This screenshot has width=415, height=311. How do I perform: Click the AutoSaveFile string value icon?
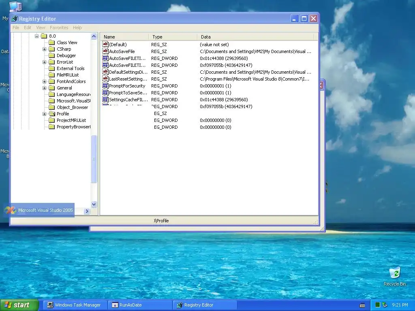[x=105, y=51]
